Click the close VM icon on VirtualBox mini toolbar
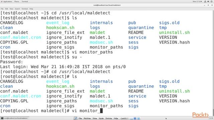Image resolution: width=214 pixels, height=120 pixels. click(138, 119)
